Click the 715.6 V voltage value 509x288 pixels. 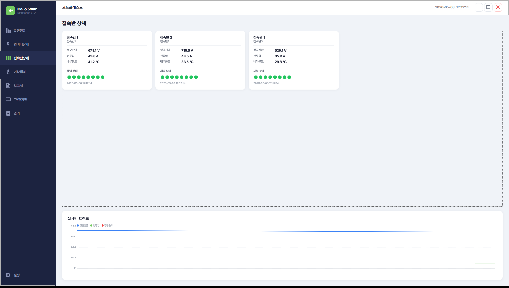point(187,50)
